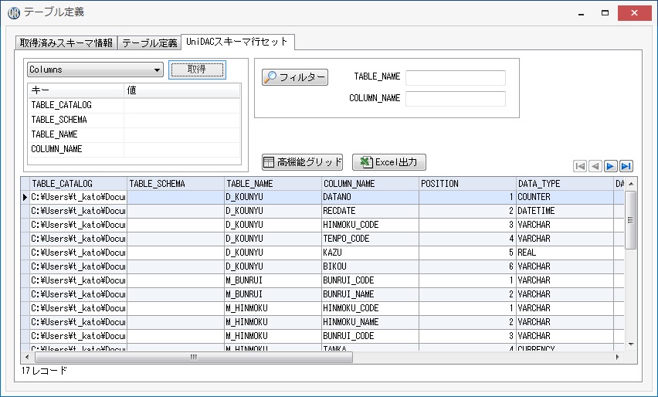Click COLUMN_NAME grid column header

370,184
